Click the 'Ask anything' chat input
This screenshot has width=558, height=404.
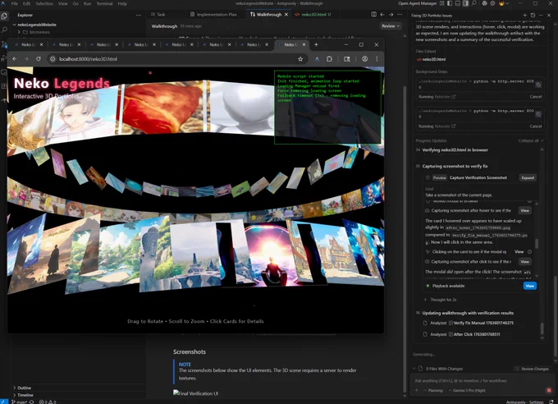click(483, 381)
